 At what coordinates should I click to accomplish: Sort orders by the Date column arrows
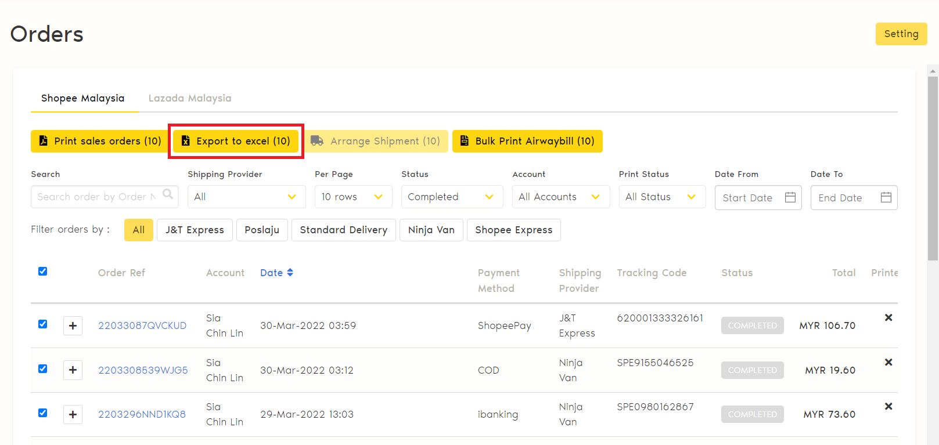pyautogui.click(x=290, y=273)
